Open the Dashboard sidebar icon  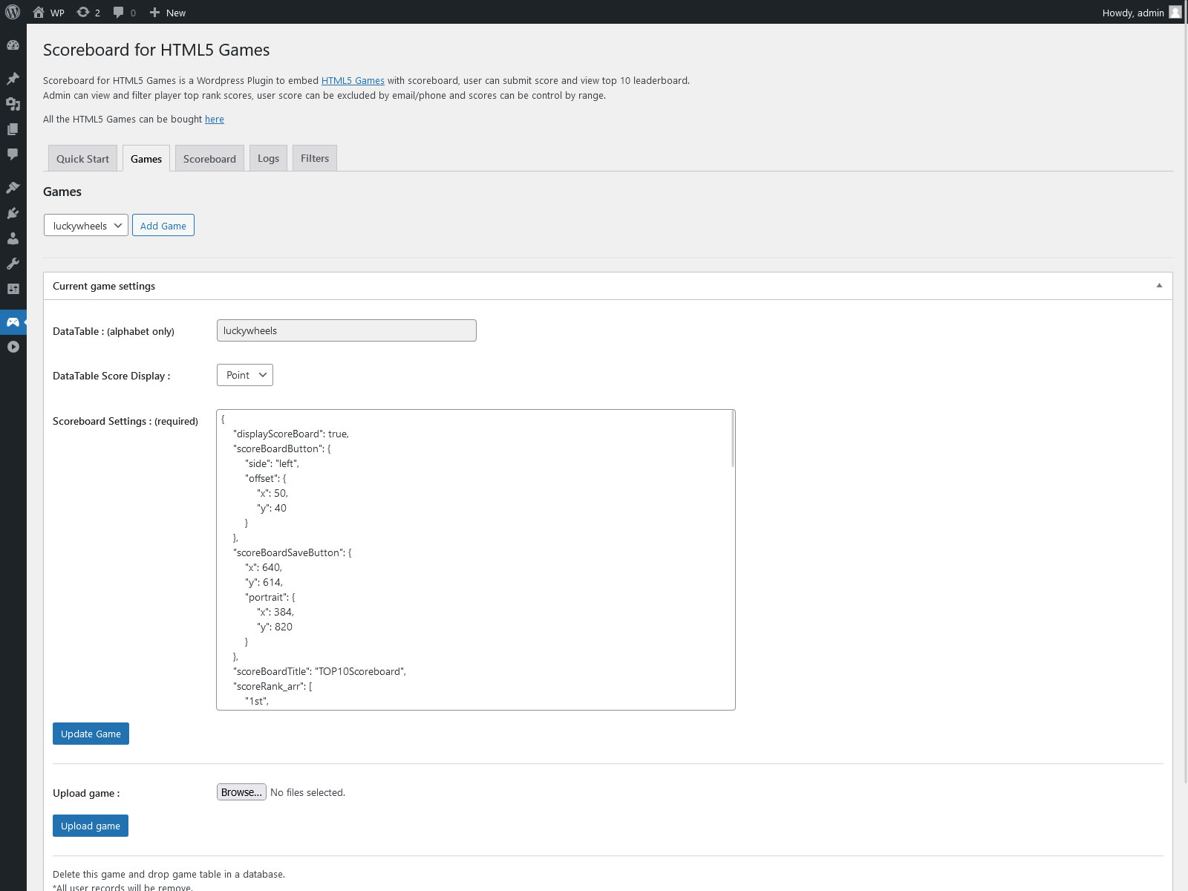(x=13, y=45)
